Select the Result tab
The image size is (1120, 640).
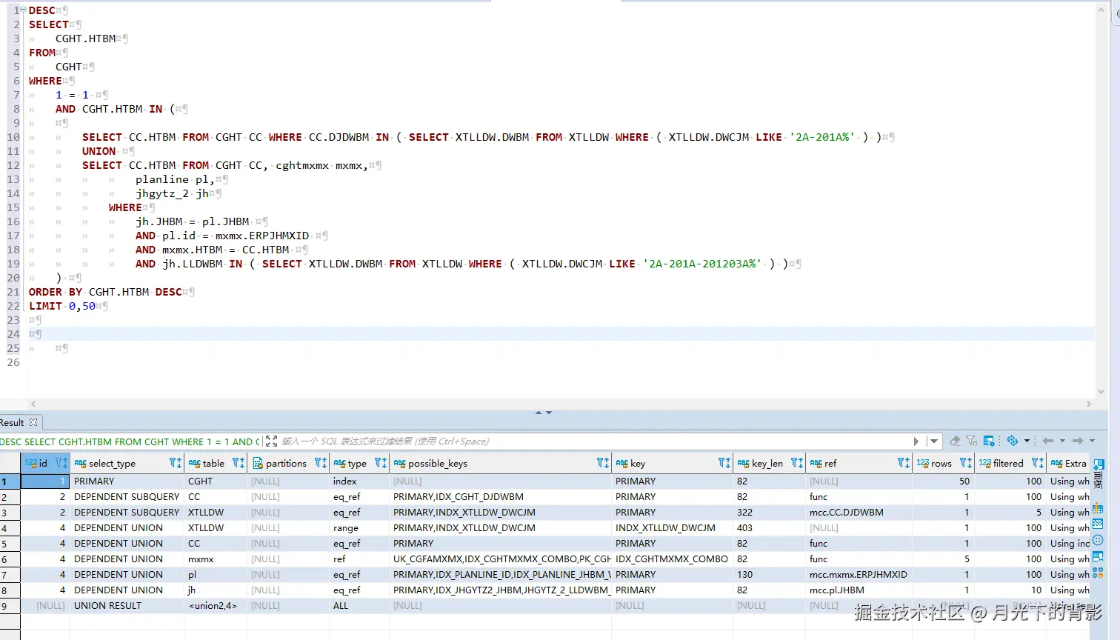coord(13,422)
